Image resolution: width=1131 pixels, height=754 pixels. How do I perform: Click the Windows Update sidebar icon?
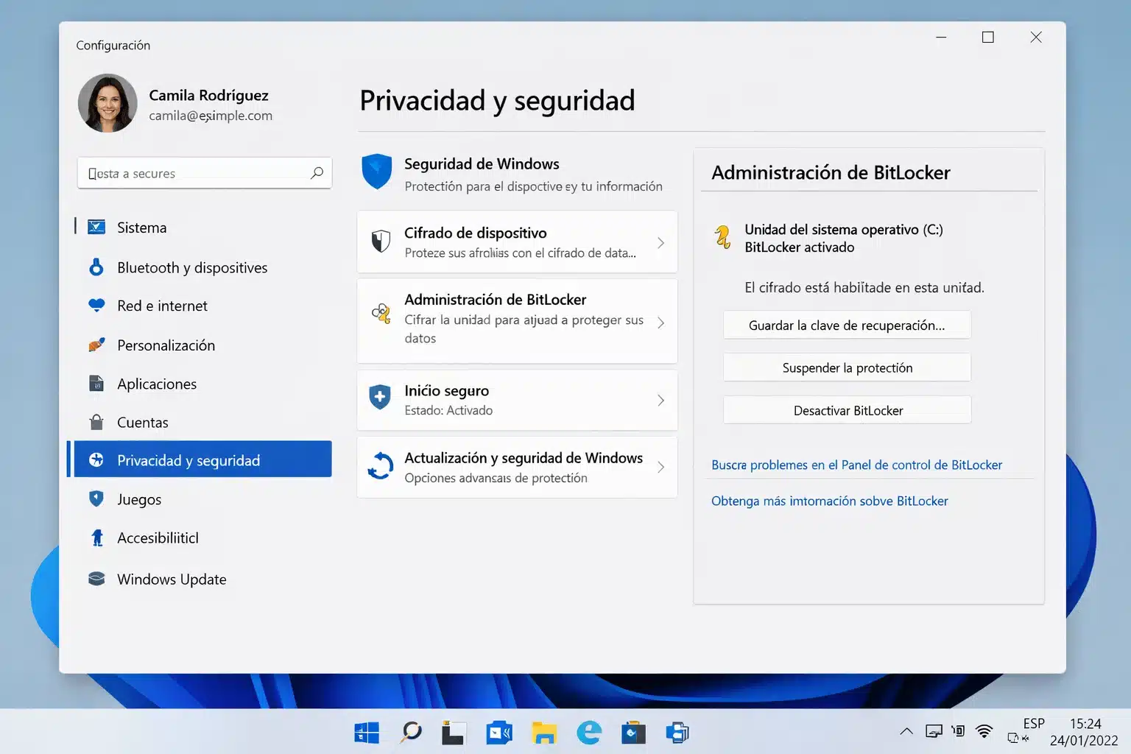[x=96, y=579]
